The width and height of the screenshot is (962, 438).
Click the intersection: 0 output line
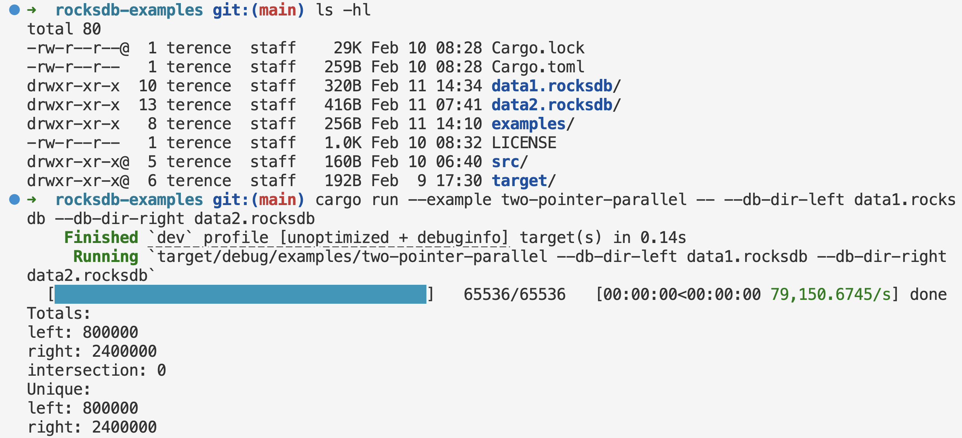point(97,370)
